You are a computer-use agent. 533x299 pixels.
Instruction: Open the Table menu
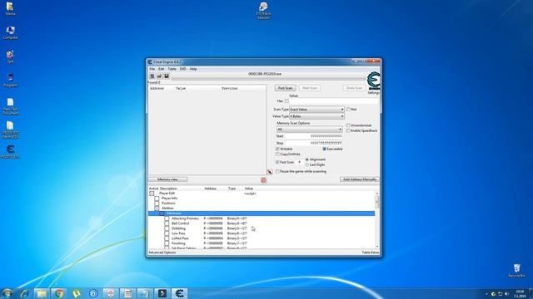point(172,69)
